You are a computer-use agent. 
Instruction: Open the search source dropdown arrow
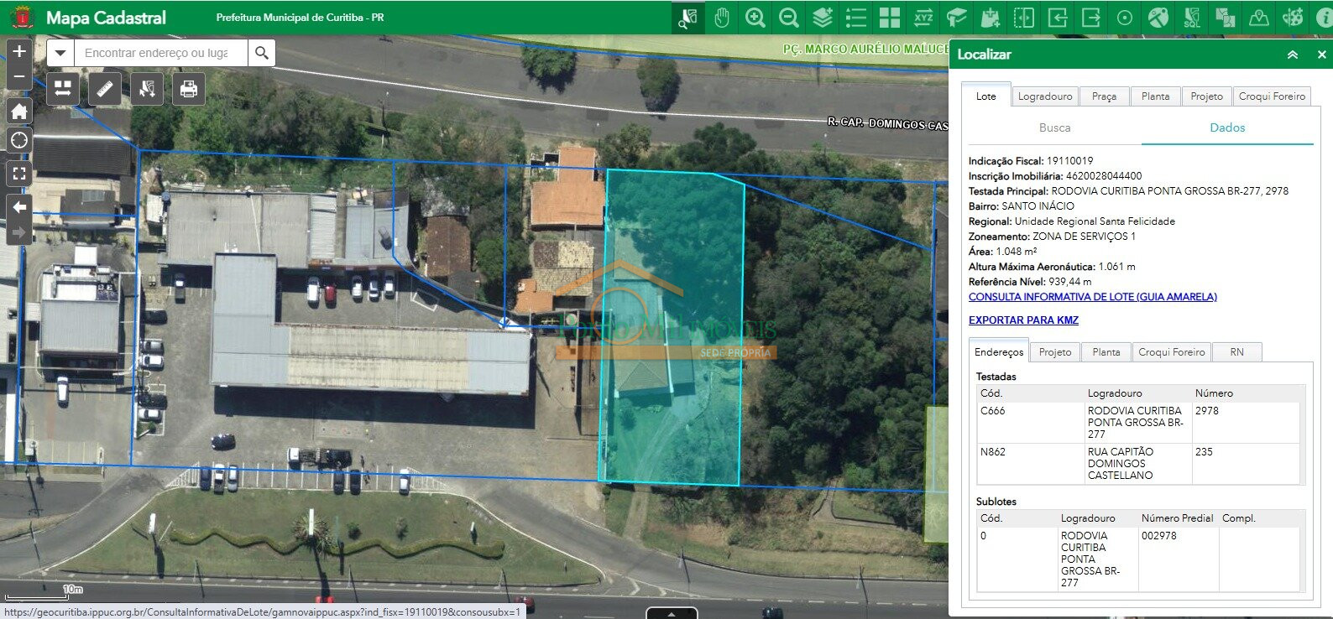[x=60, y=53]
